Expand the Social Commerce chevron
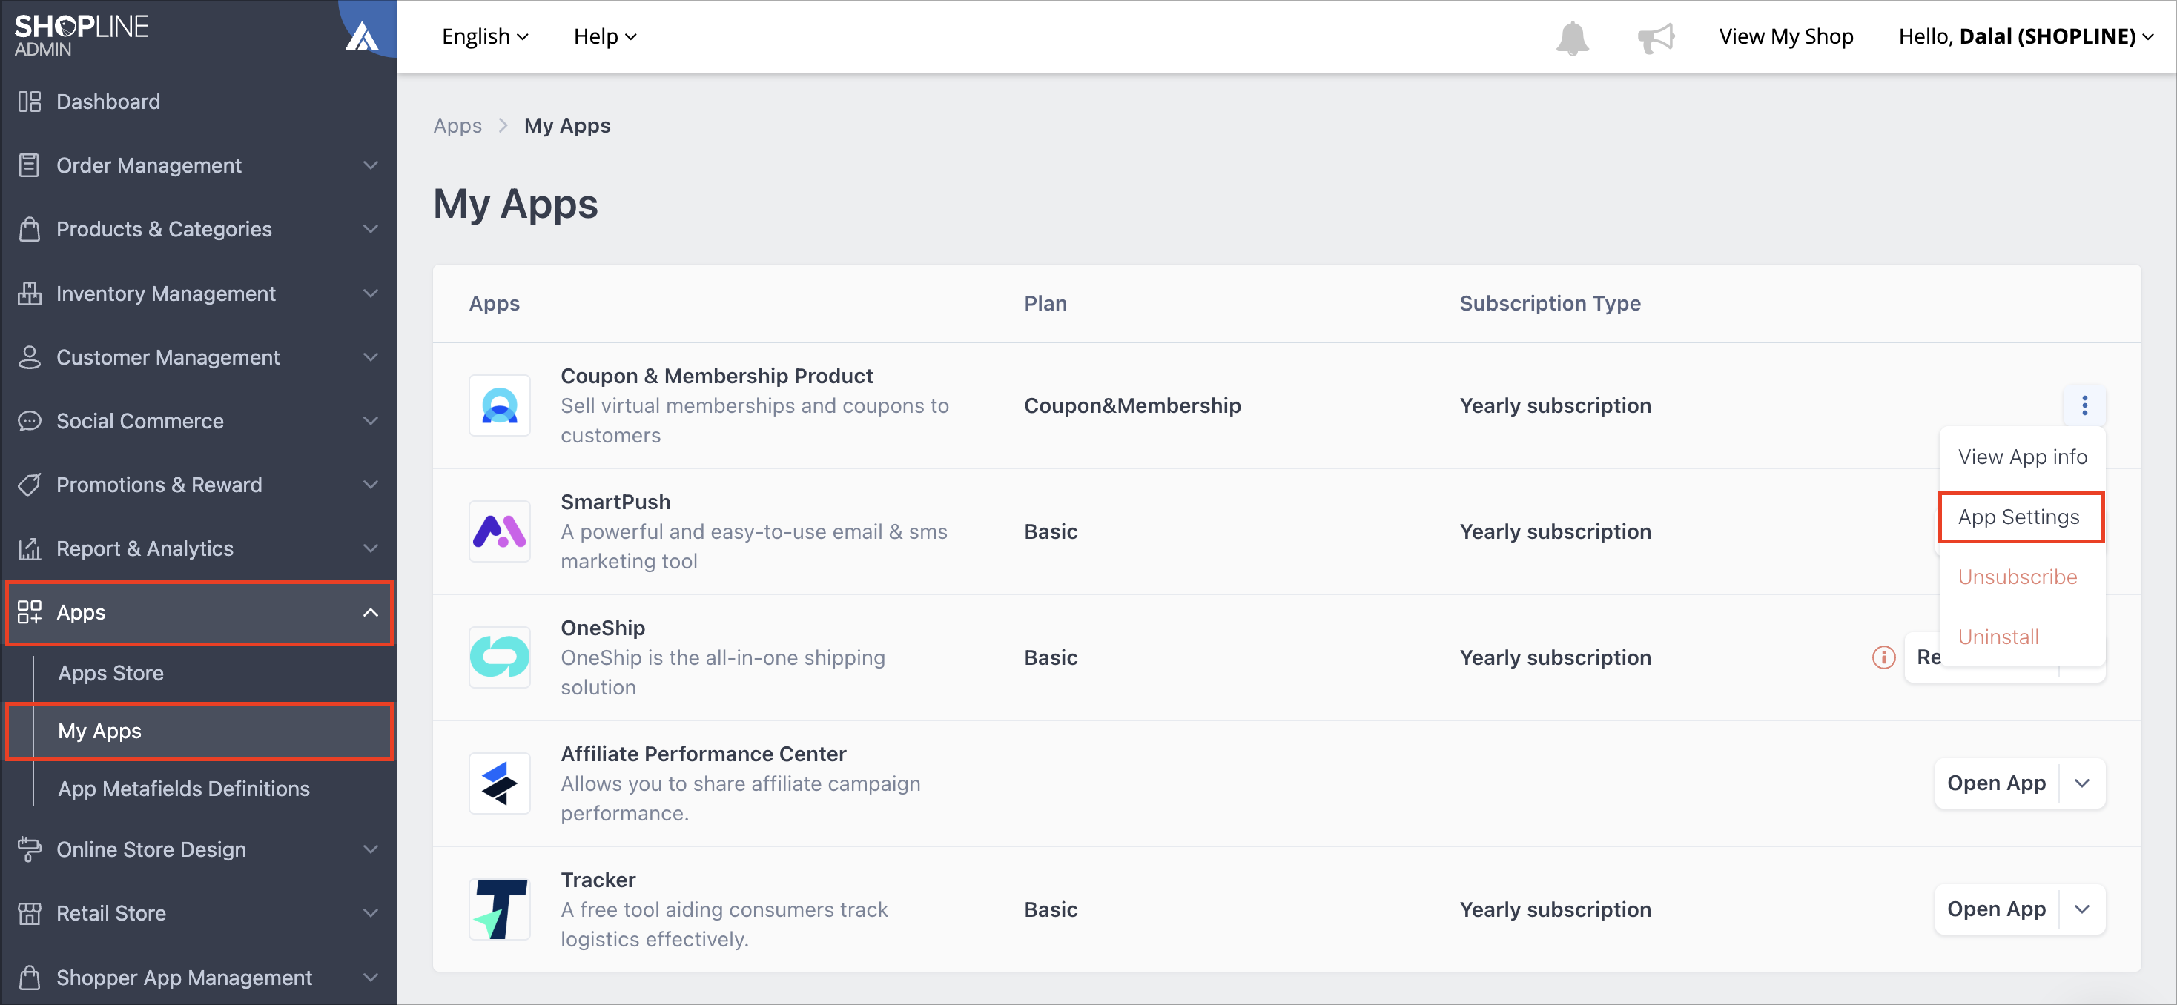Screen dimensions: 2177x1005 (x=370, y=420)
